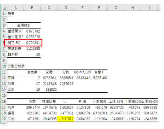Click the 重相関 R label cell
164x129 pixels.
(15, 31)
